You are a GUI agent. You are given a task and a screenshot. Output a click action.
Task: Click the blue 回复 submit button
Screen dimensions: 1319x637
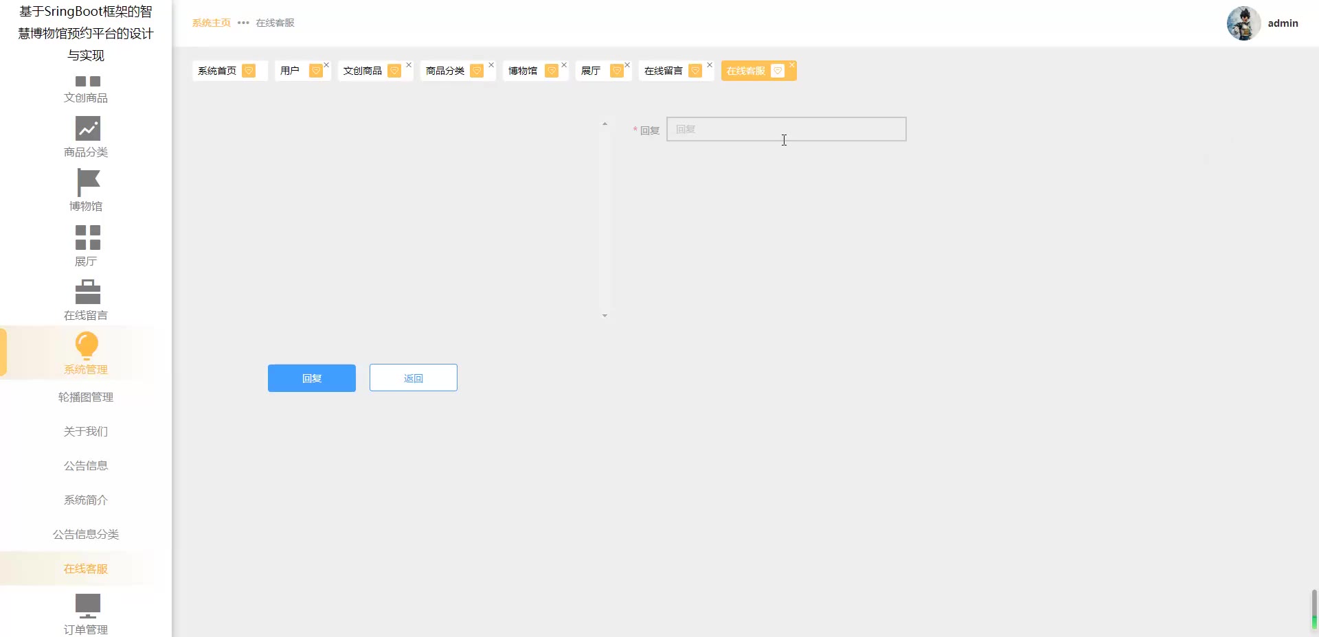point(312,378)
